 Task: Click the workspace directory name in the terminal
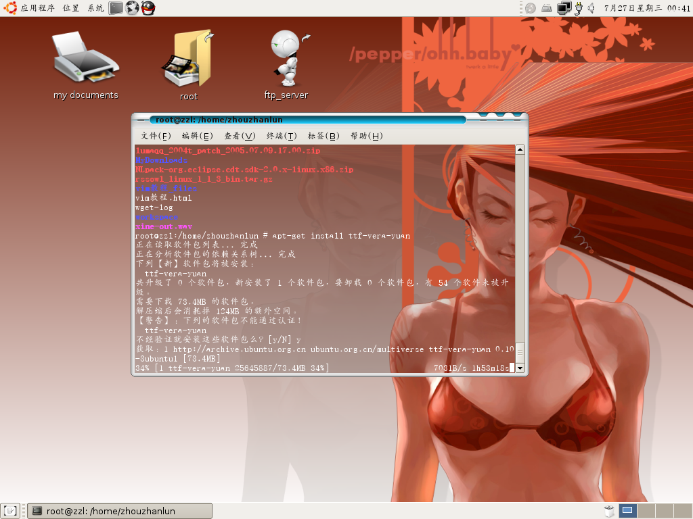tap(156, 217)
